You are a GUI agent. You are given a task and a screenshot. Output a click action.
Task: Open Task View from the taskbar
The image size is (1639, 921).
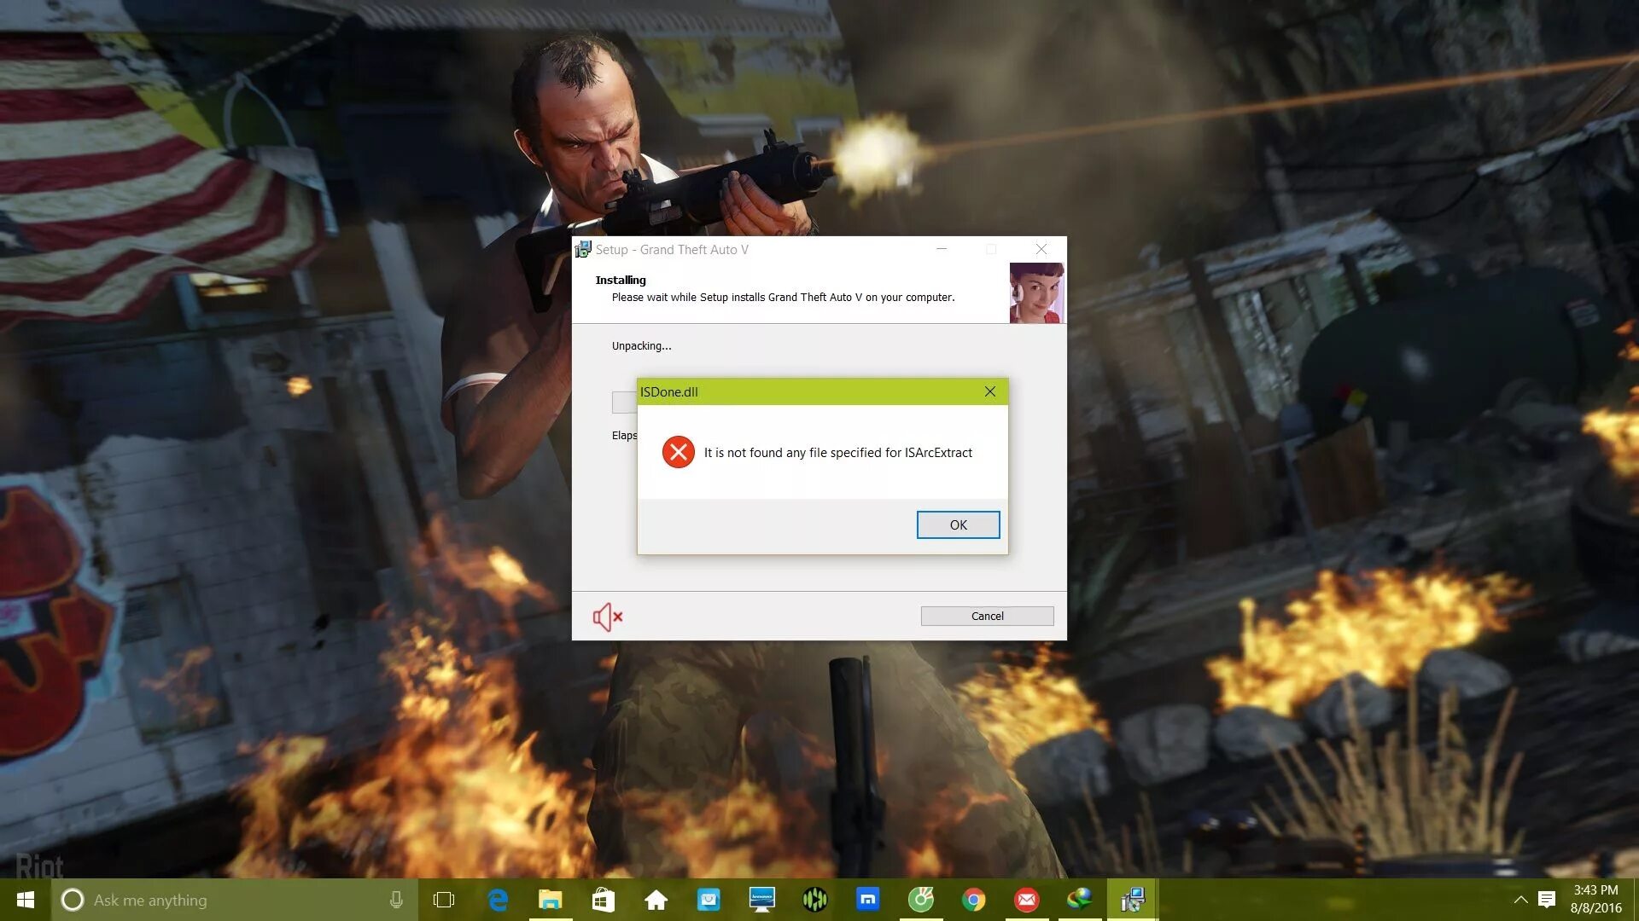pyautogui.click(x=444, y=900)
